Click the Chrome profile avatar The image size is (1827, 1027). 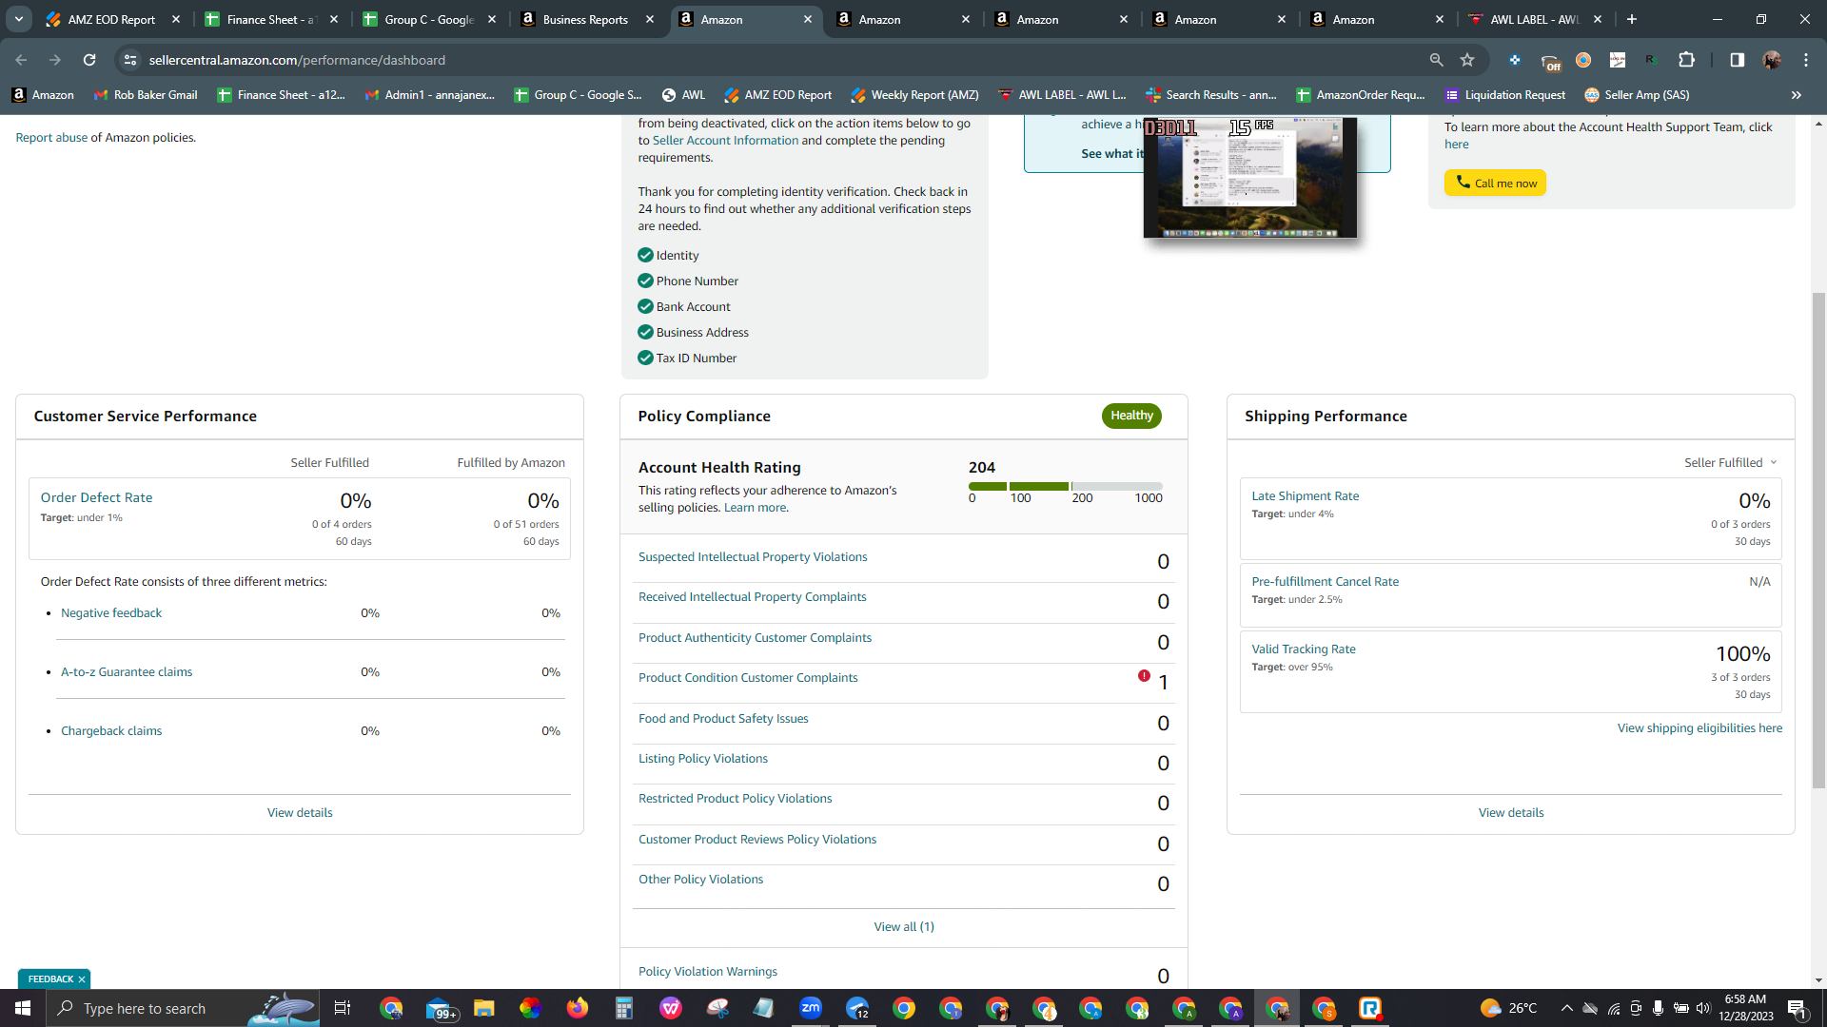1772,60
